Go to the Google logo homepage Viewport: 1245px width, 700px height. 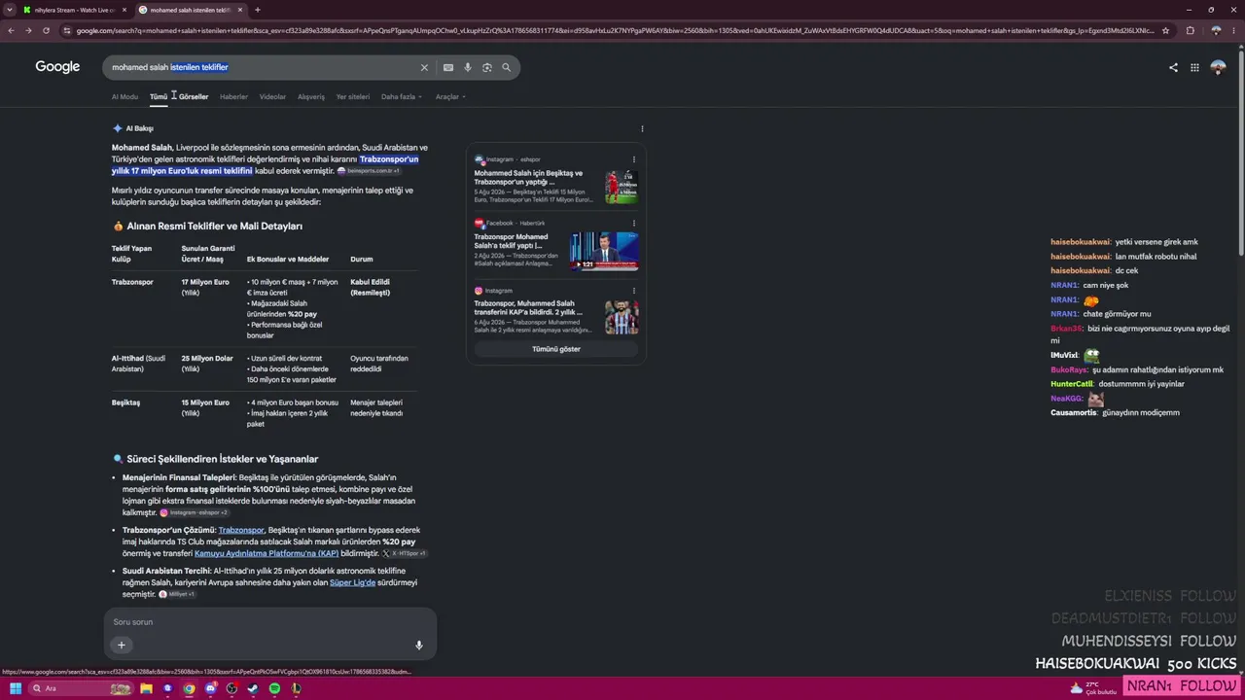[57, 67]
